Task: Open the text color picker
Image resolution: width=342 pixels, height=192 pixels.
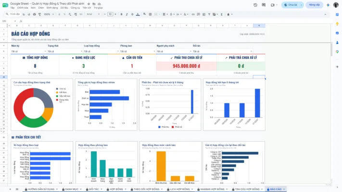Action: point(138,14)
